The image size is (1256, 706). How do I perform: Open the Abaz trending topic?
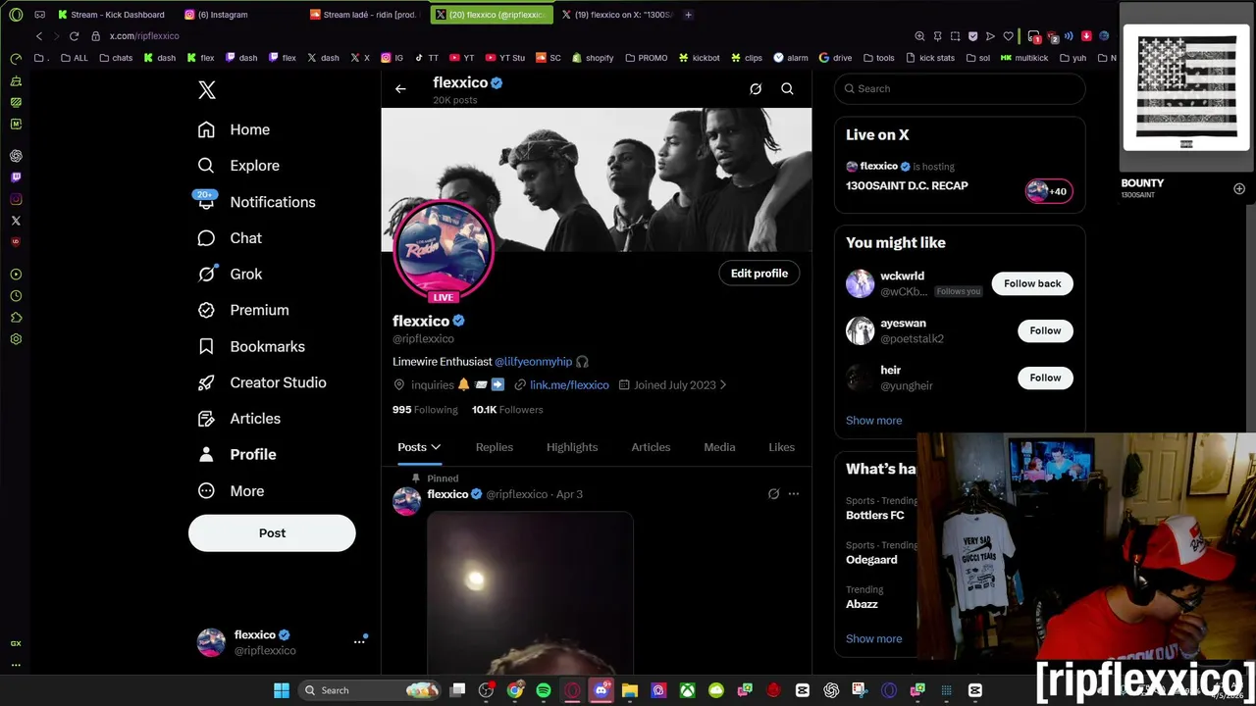(862, 604)
